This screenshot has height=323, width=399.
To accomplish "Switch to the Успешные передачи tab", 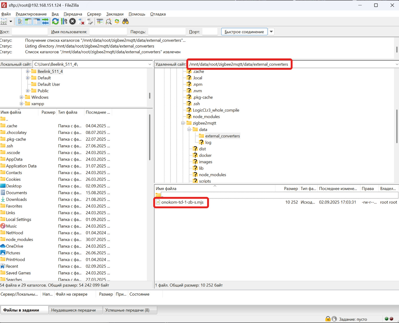I will (127, 310).
